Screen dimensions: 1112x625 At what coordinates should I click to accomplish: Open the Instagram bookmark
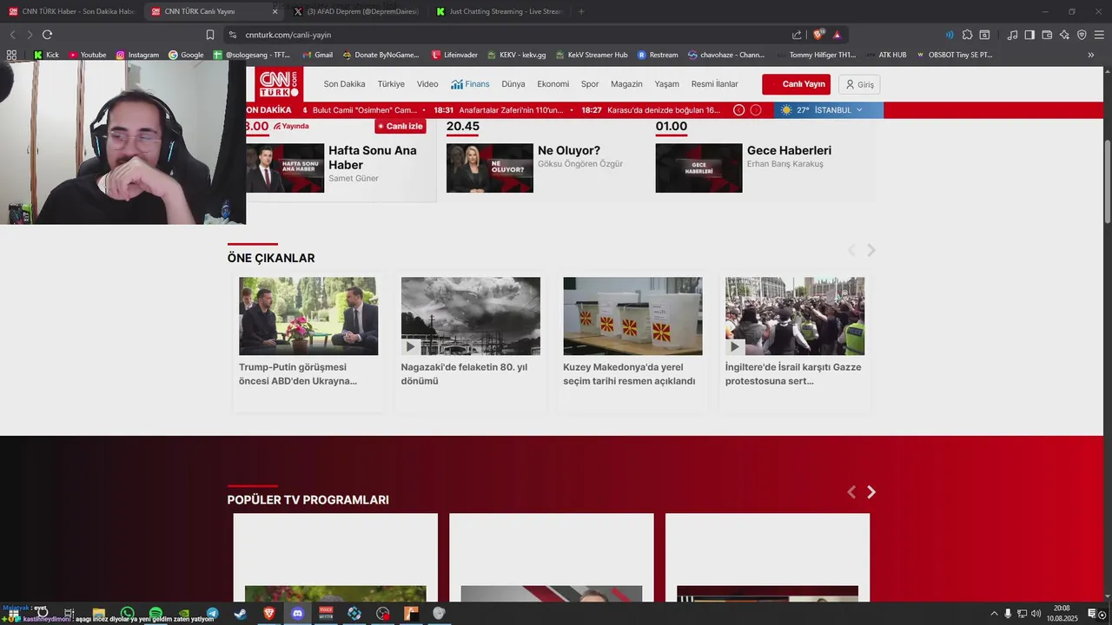pyautogui.click(x=137, y=55)
